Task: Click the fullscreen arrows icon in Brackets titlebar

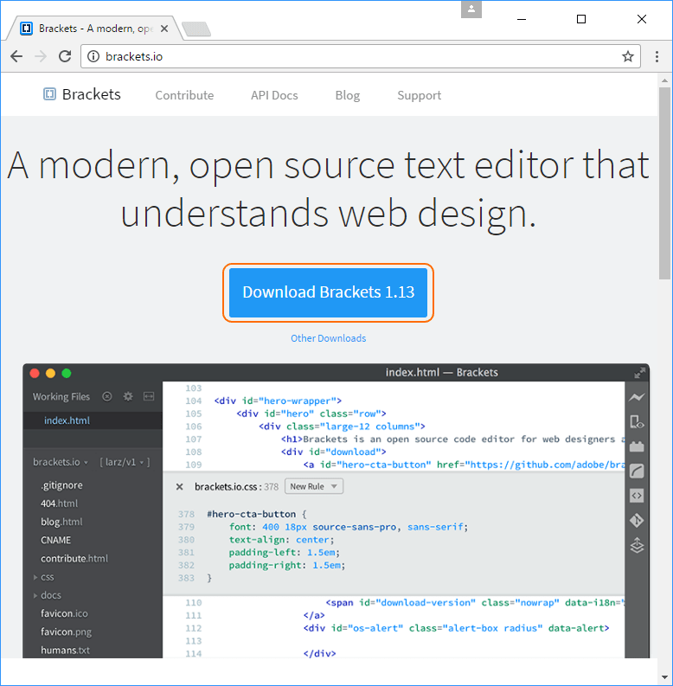Action: point(640,373)
